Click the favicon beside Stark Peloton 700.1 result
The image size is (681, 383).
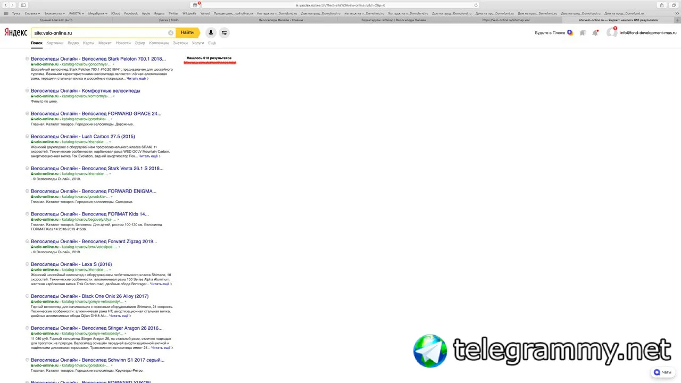27,59
